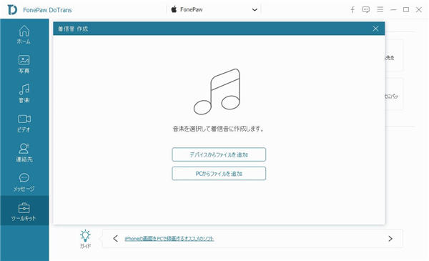Click the Facebook icon in title bar
429x261 pixels.
352,10
